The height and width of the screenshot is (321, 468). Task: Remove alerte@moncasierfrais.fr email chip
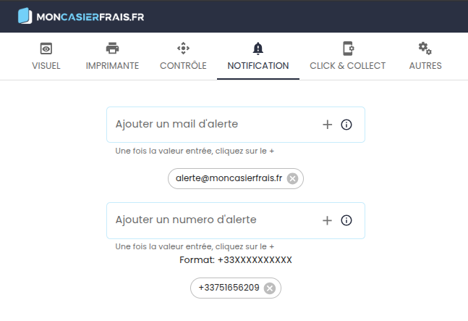(292, 179)
